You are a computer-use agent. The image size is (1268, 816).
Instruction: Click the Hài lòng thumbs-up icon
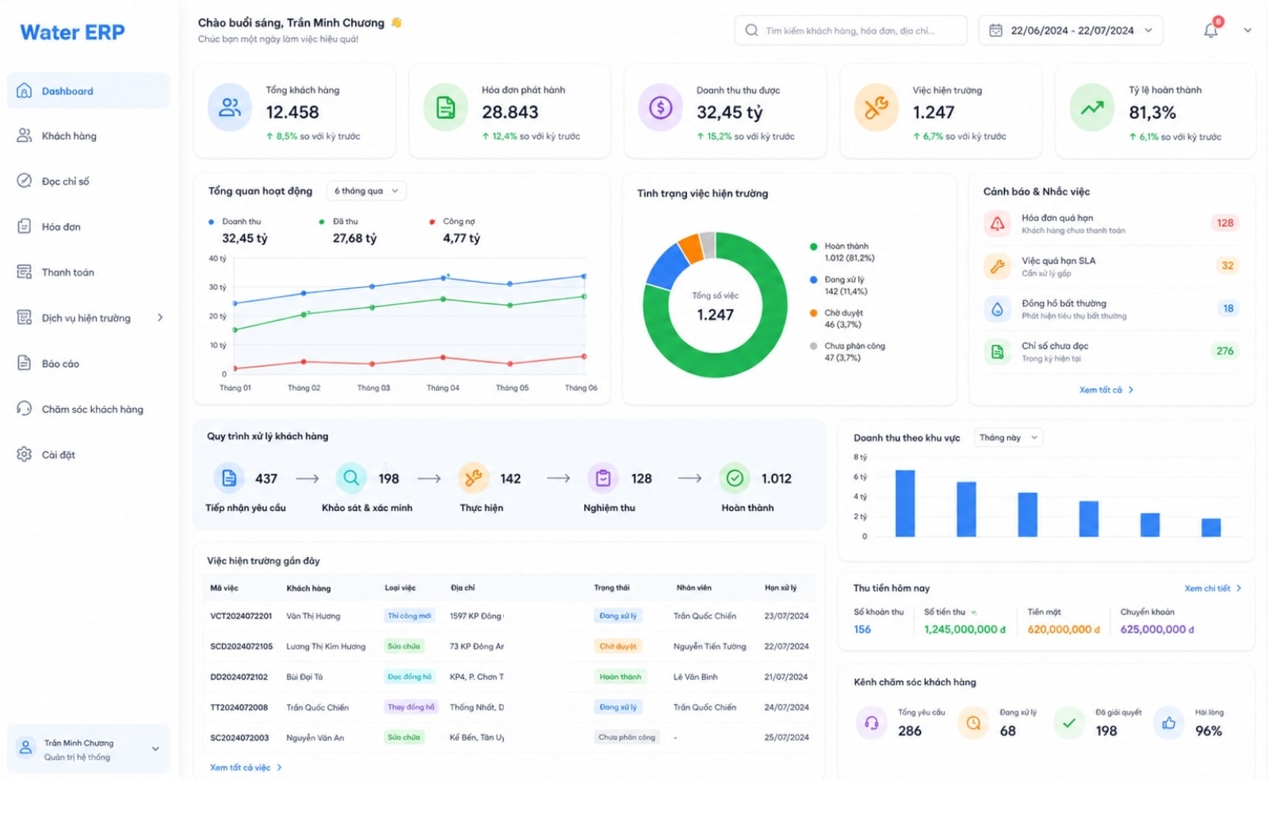click(x=1169, y=723)
